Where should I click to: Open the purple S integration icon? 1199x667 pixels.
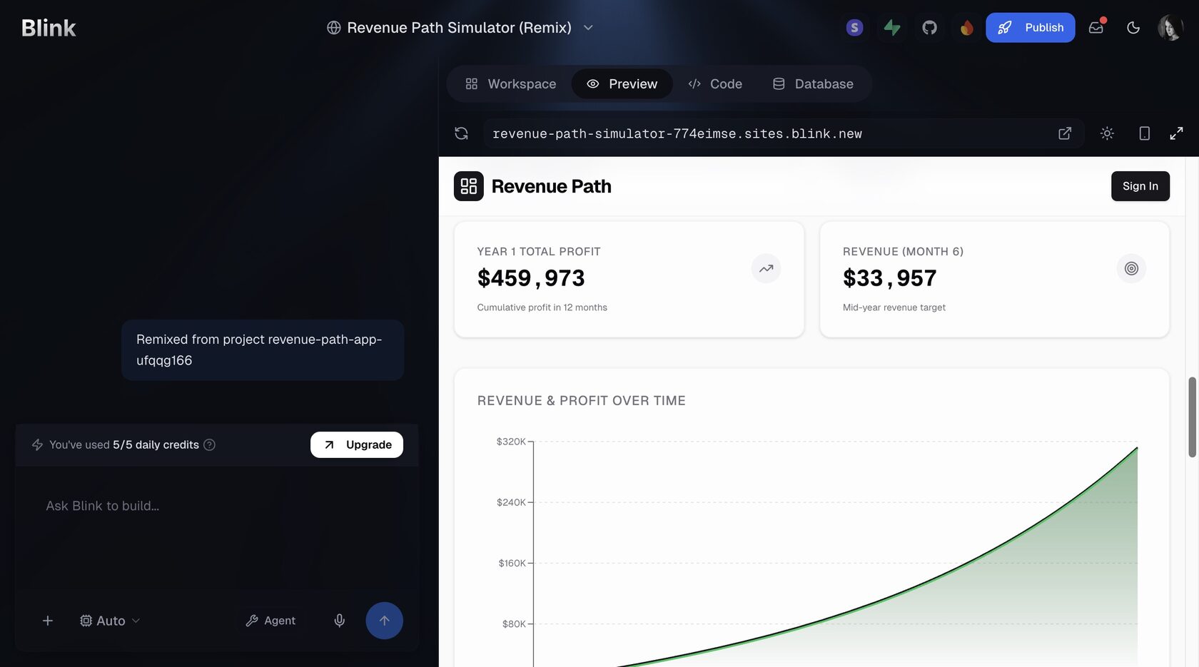click(854, 28)
